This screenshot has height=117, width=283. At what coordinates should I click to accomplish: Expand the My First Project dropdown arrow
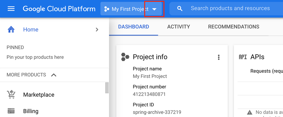coord(154,9)
